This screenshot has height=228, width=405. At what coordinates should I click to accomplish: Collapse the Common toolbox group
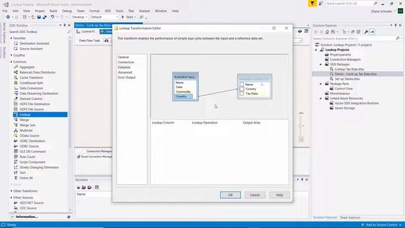(11, 62)
